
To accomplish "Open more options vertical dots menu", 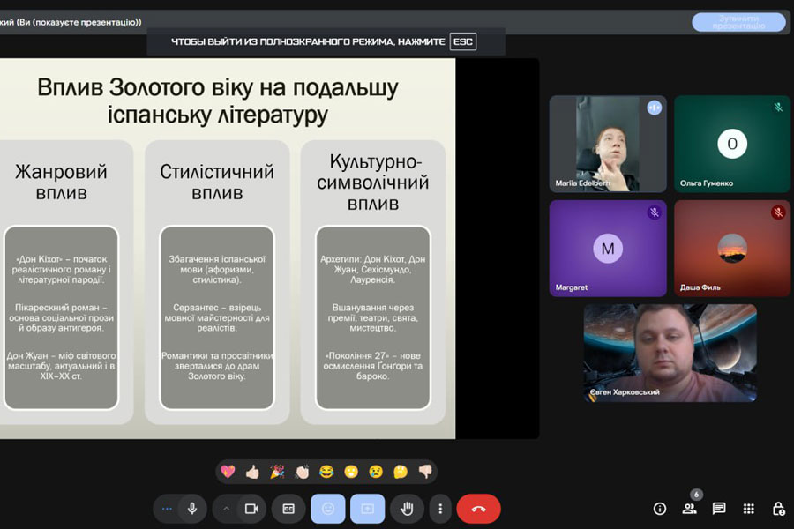I will coord(440,509).
